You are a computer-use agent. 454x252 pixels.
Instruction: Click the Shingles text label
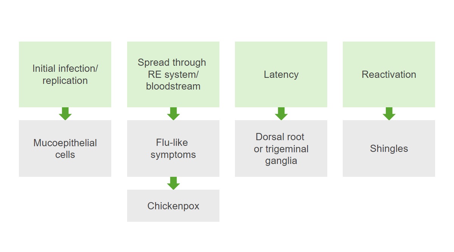pos(389,149)
